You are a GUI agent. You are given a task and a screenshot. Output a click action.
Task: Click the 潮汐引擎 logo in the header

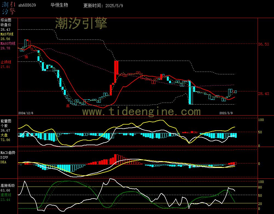click(8, 8)
